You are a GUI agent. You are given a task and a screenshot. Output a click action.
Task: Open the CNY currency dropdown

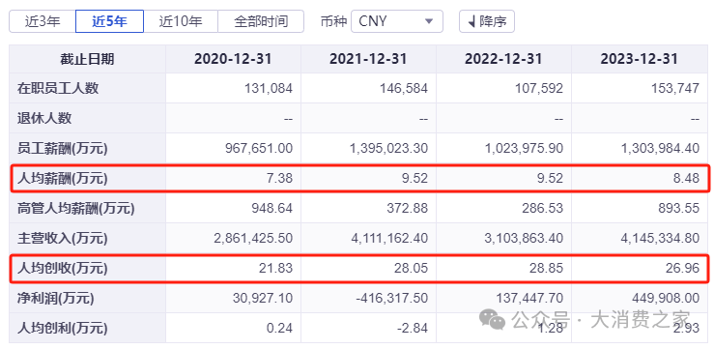(397, 21)
